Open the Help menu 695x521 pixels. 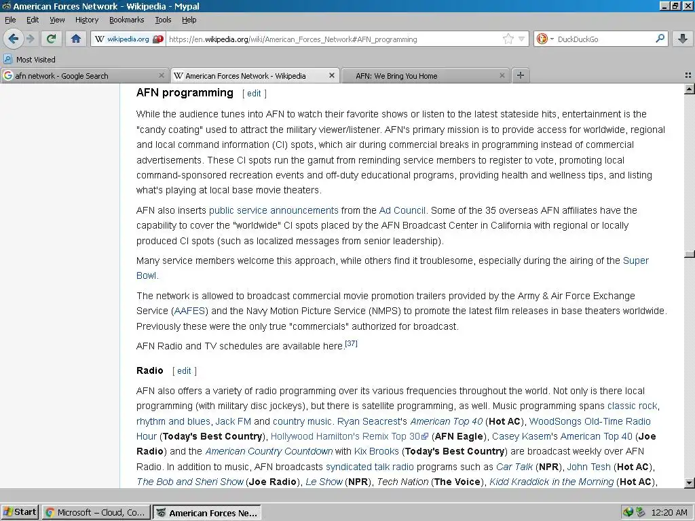pyautogui.click(x=189, y=20)
